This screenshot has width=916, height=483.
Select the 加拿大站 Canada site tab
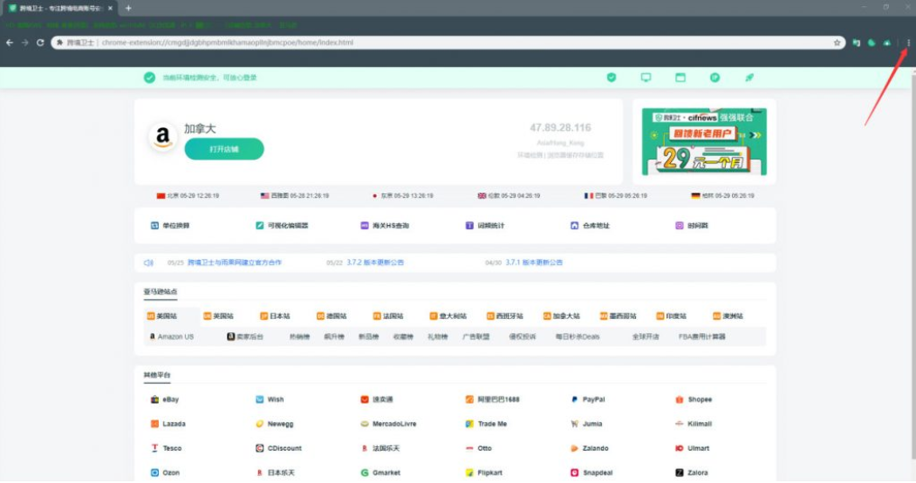(561, 316)
